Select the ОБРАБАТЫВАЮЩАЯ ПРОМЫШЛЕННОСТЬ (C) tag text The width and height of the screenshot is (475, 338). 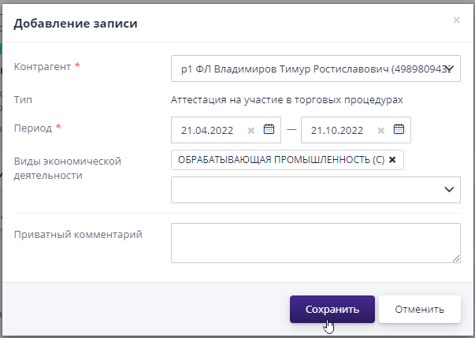[280, 160]
